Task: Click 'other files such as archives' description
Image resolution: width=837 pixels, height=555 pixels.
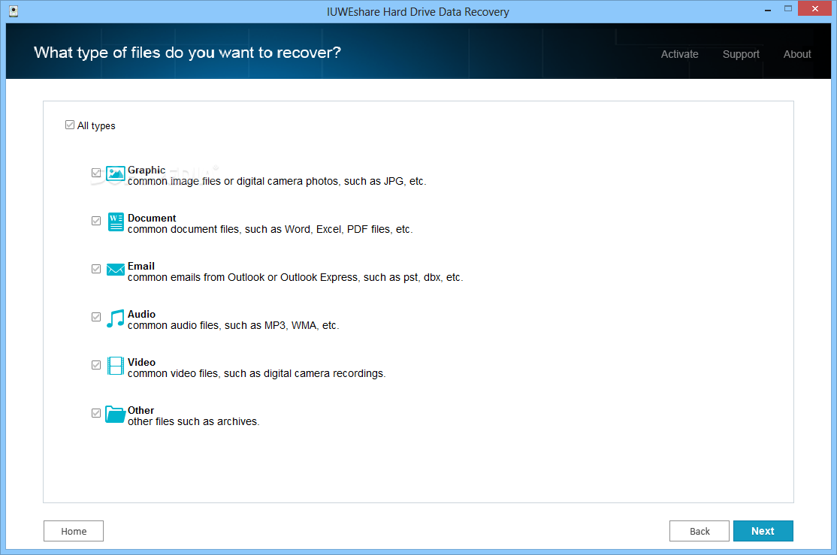Action: (x=193, y=421)
